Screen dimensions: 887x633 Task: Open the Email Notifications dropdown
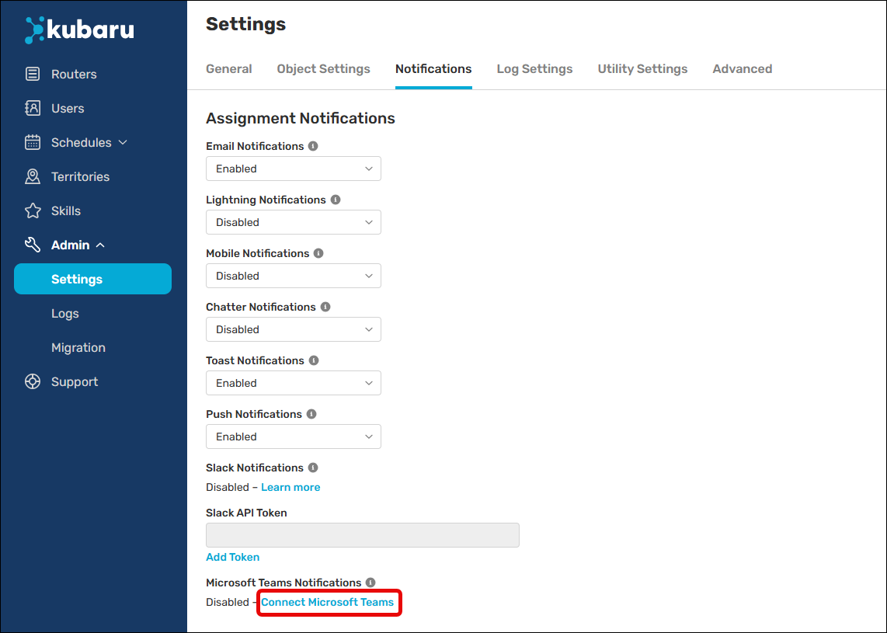(x=293, y=169)
